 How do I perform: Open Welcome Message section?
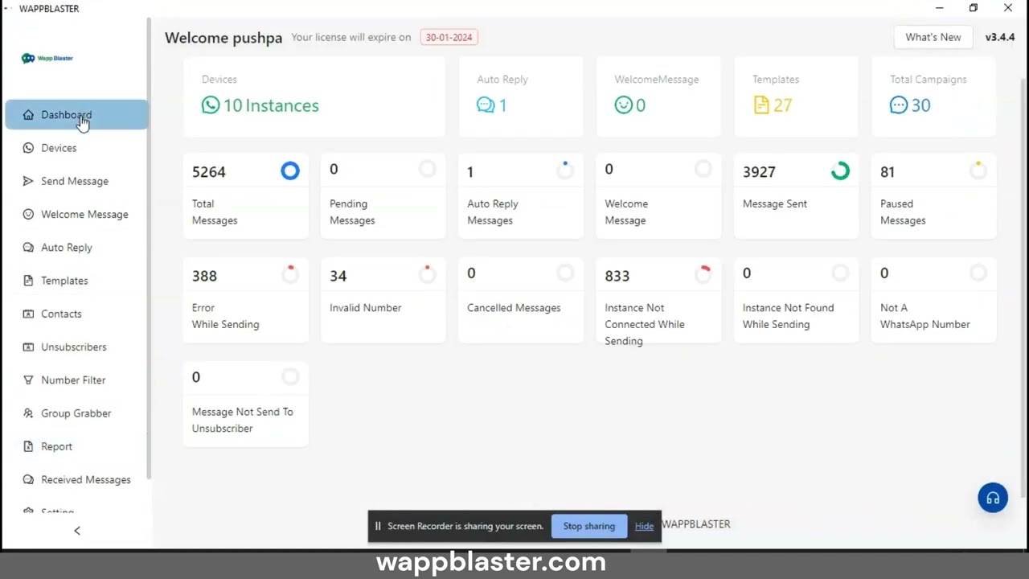[77, 214]
